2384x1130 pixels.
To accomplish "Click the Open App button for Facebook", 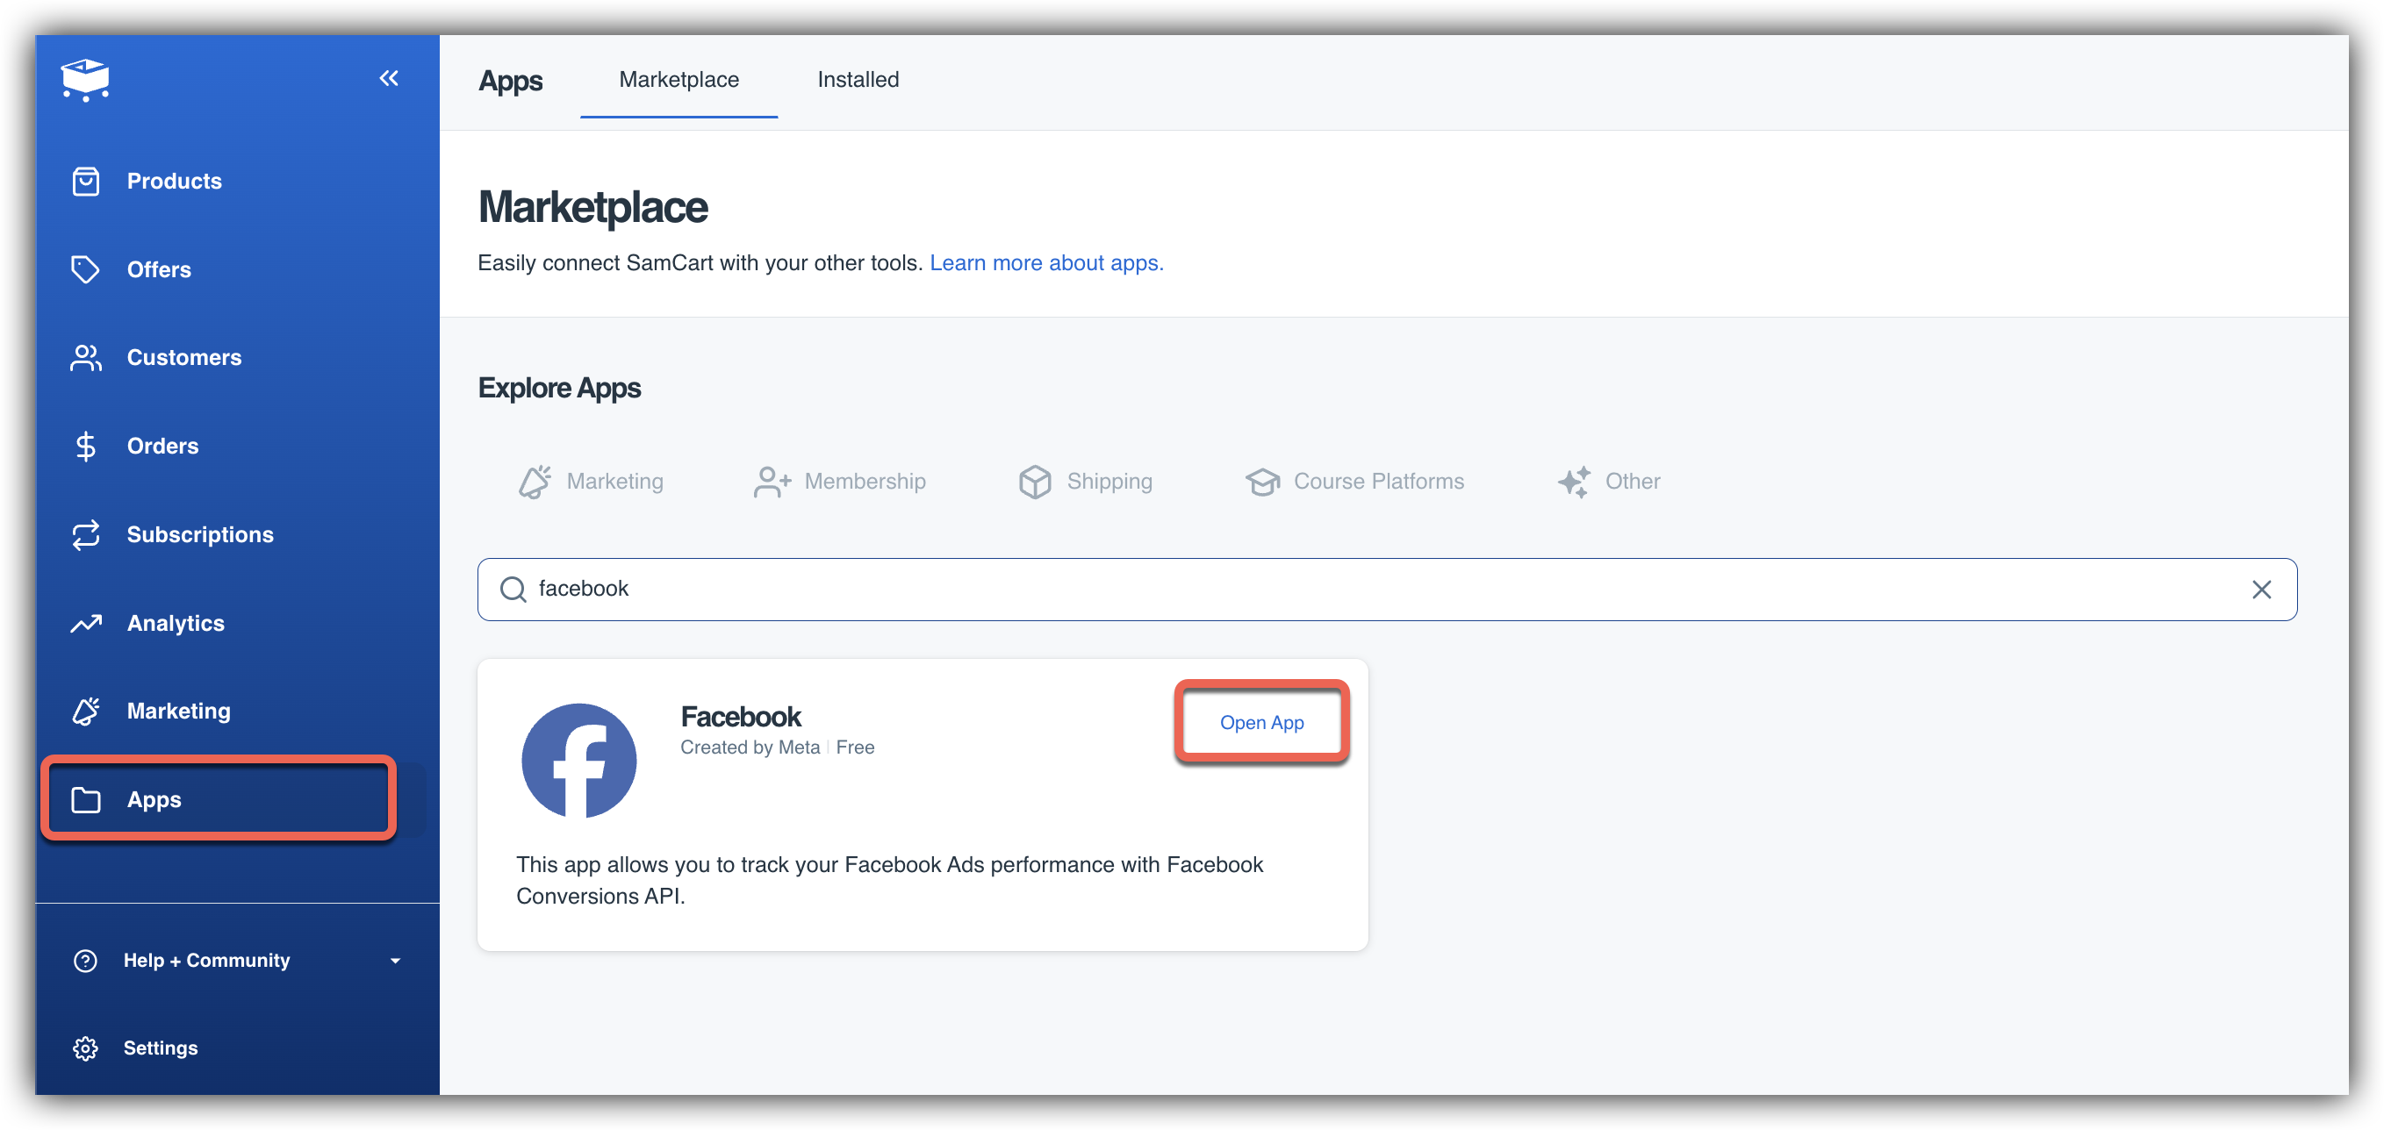I will [1260, 722].
